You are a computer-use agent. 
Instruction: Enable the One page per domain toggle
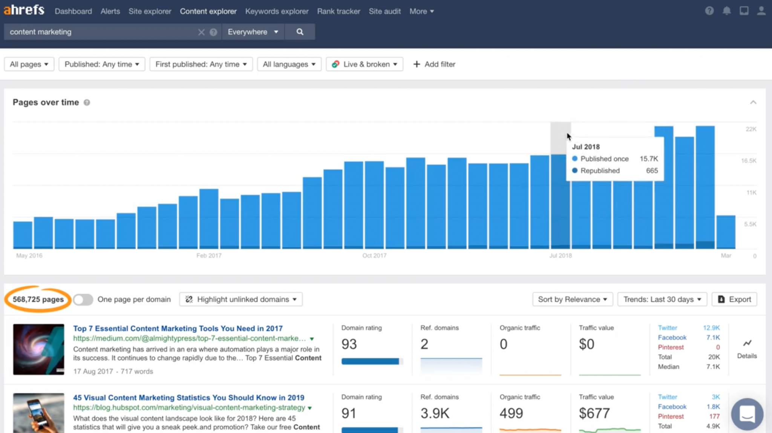pos(83,299)
